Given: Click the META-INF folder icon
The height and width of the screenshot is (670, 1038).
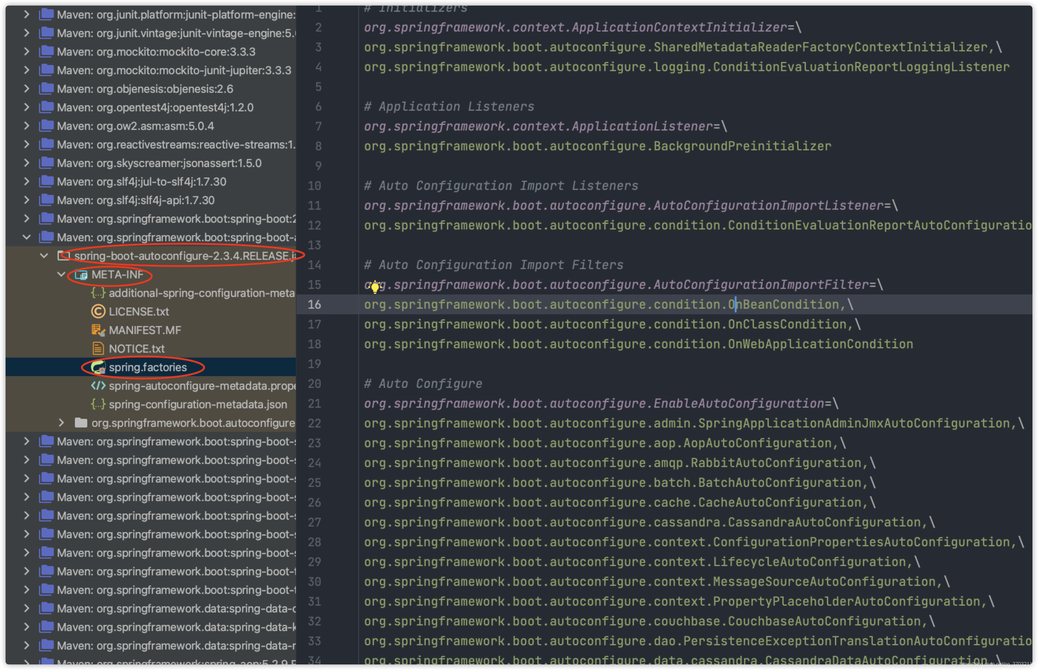Looking at the screenshot, I should (81, 274).
